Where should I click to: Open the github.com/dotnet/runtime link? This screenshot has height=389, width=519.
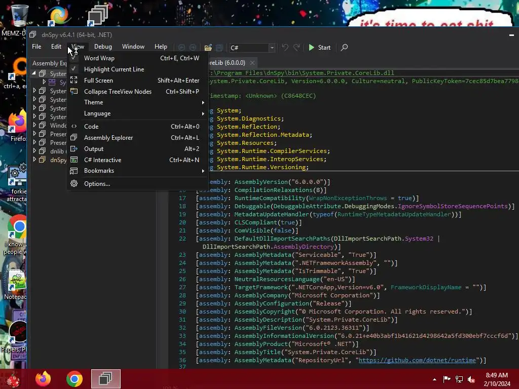417,360
